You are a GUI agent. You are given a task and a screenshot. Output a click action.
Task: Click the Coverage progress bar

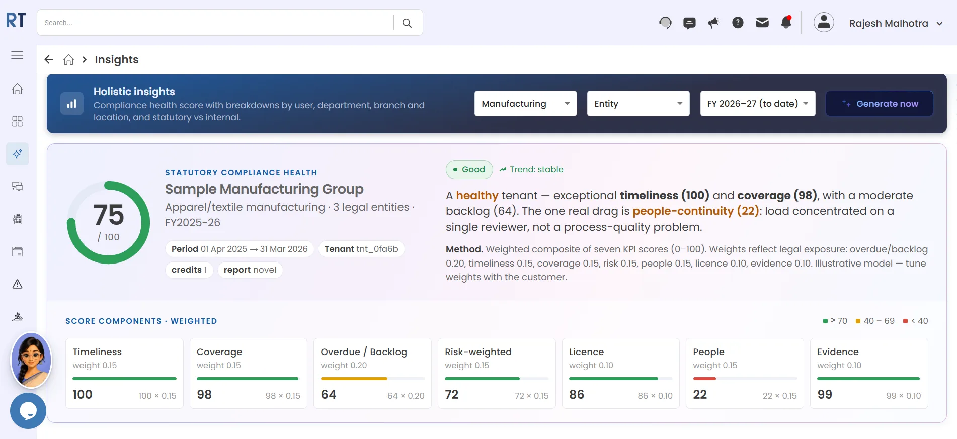tap(249, 379)
